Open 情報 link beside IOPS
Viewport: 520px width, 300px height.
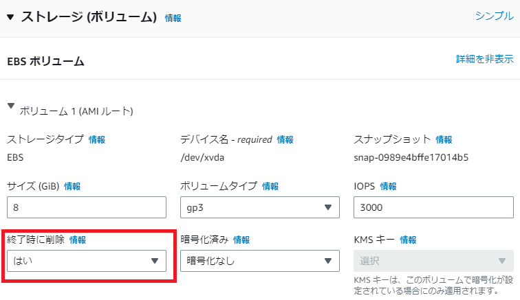click(x=389, y=187)
